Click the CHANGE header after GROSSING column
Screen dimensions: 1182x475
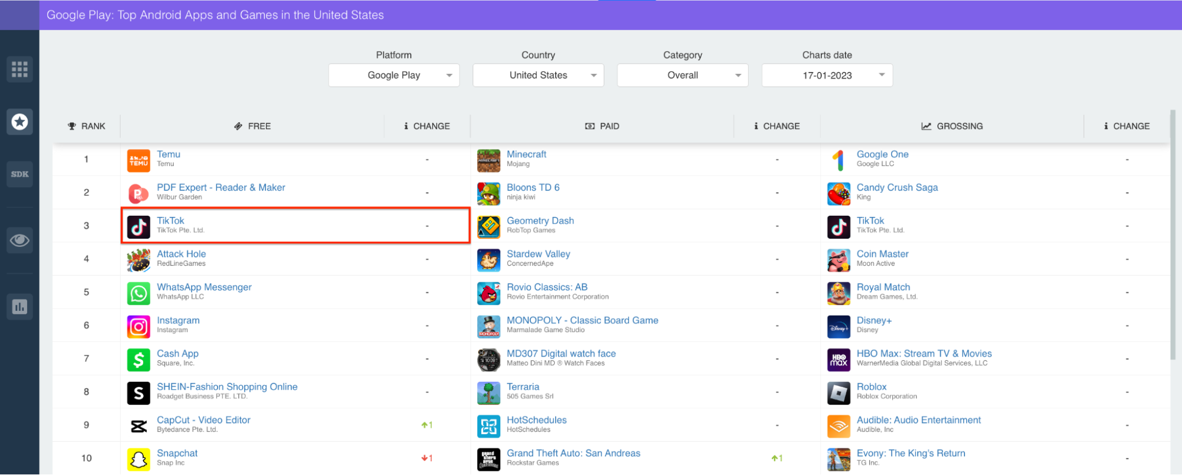pyautogui.click(x=1127, y=126)
